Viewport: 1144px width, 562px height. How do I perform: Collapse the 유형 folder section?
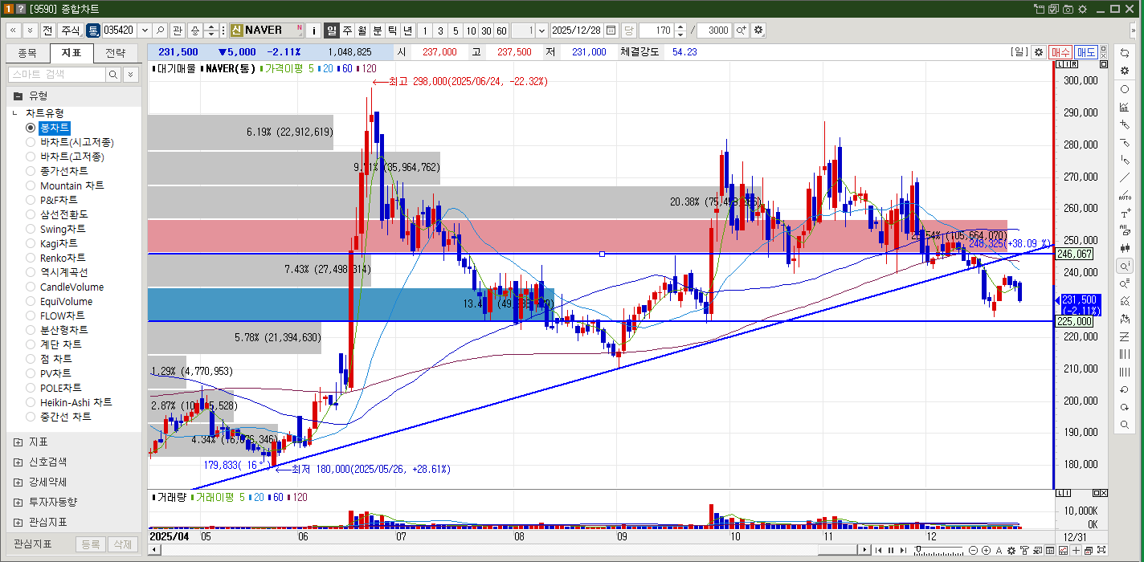point(18,96)
